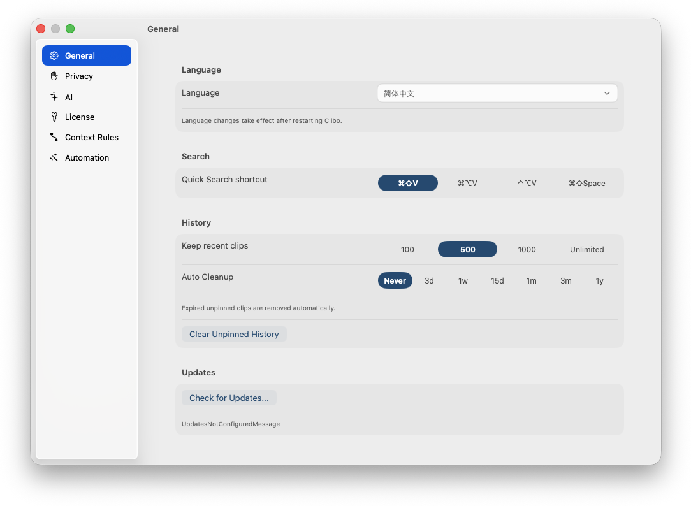Click the UpdatesNotConfiguredMessage text
The image size is (691, 506).
pyautogui.click(x=231, y=424)
